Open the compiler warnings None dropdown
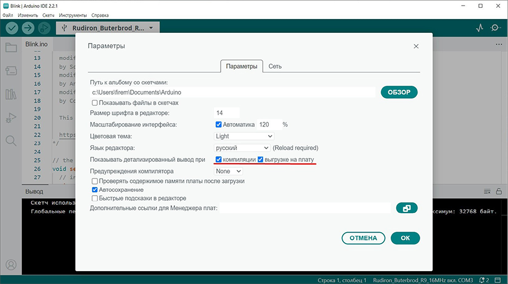 (228, 171)
